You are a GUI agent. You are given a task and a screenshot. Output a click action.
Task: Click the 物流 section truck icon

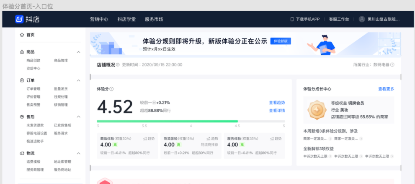(22, 153)
